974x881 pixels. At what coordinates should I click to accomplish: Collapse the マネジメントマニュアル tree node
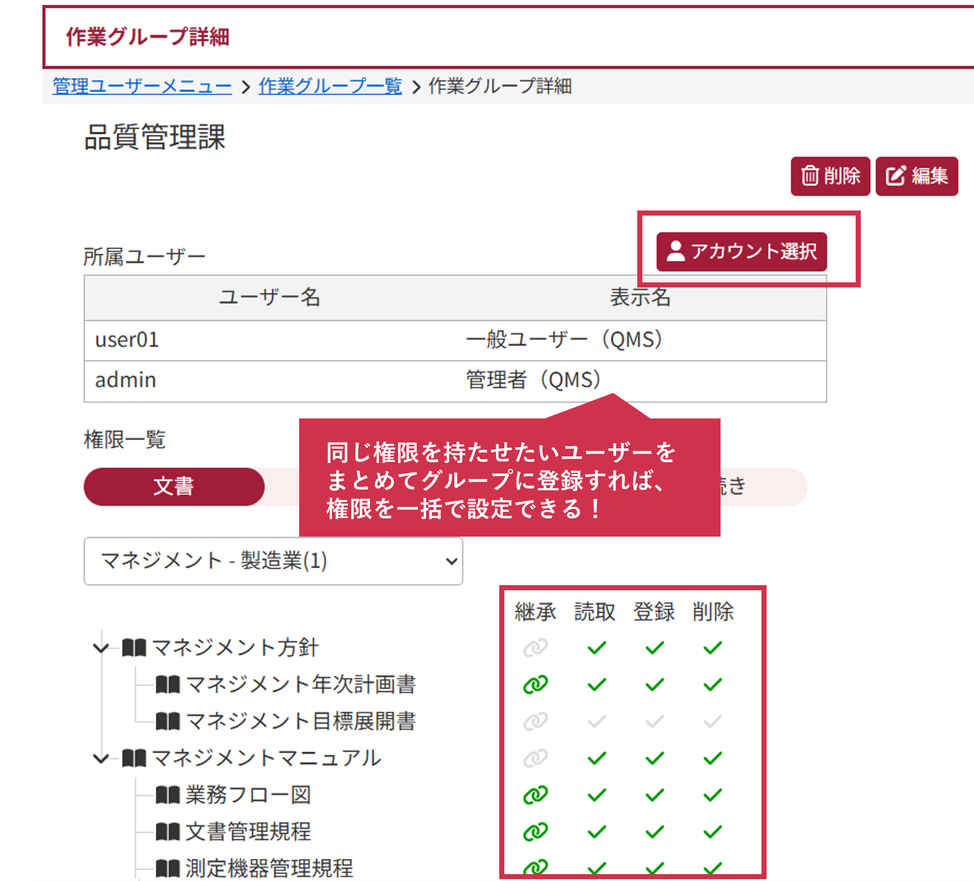point(100,758)
